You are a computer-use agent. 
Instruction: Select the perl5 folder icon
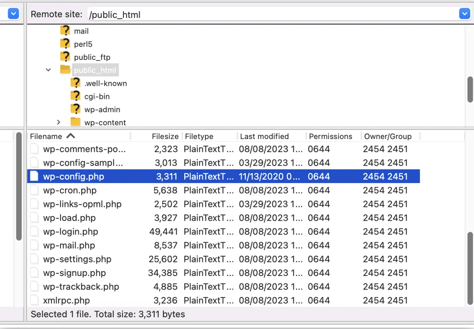pyautogui.click(x=65, y=44)
